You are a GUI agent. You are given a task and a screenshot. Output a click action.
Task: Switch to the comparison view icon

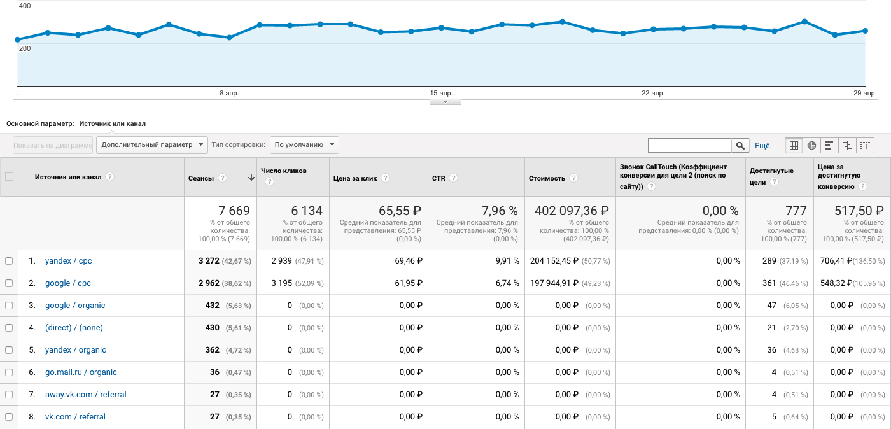pos(847,145)
